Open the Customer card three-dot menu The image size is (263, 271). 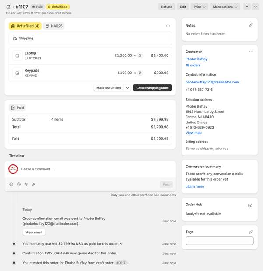[x=251, y=52]
